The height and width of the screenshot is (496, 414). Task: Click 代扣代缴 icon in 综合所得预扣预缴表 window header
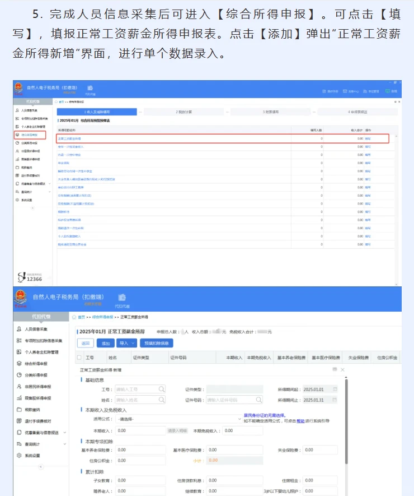tap(90, 88)
